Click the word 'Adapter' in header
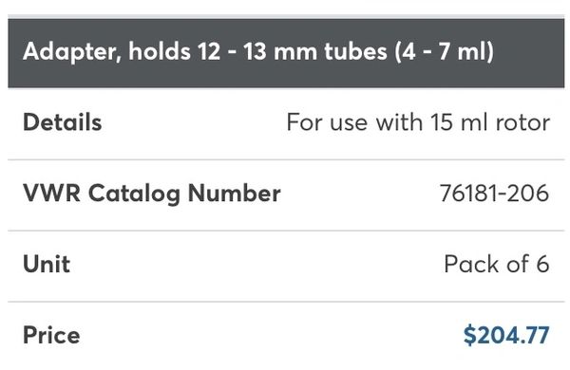Screen dimensions: 570x370 pyautogui.click(x=71, y=52)
